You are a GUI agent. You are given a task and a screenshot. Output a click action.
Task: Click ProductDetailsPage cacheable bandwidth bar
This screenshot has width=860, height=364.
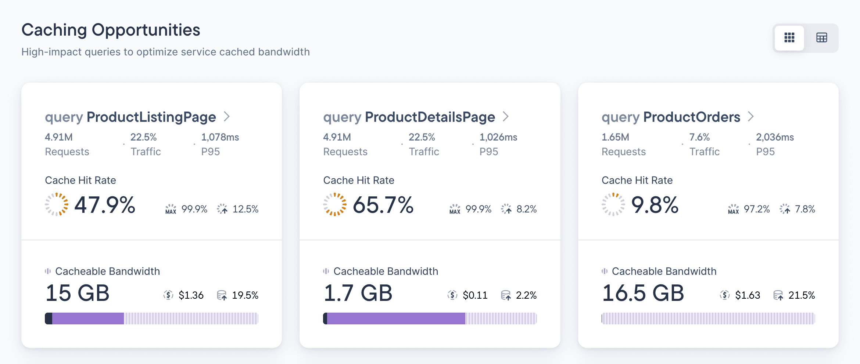click(x=430, y=318)
